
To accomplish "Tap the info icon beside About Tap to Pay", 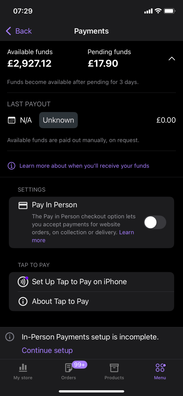I will click(x=23, y=301).
